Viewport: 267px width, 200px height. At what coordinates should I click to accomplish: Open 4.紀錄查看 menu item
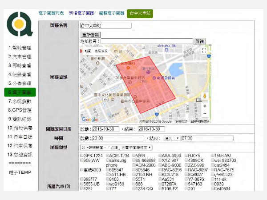click(20, 75)
